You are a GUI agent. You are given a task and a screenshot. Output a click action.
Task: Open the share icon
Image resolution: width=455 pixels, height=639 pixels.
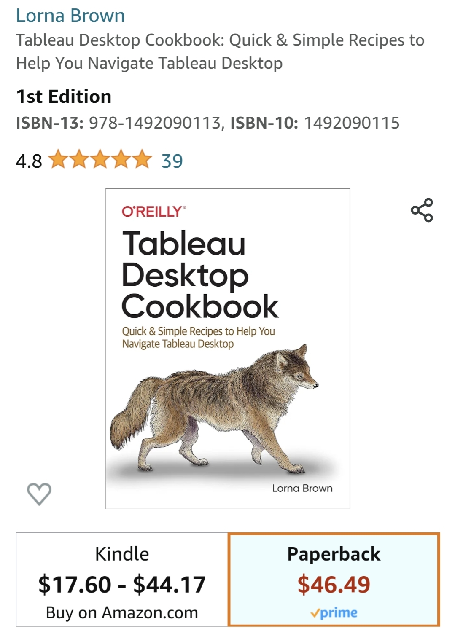pyautogui.click(x=422, y=210)
